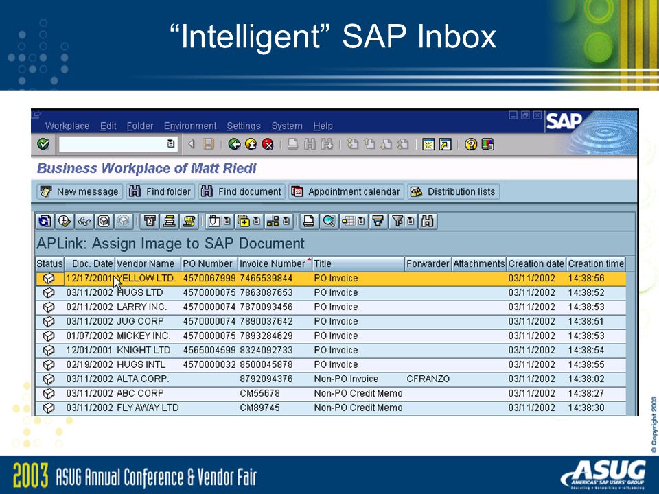Open the Folder menu
The width and height of the screenshot is (659, 494).
coord(140,126)
